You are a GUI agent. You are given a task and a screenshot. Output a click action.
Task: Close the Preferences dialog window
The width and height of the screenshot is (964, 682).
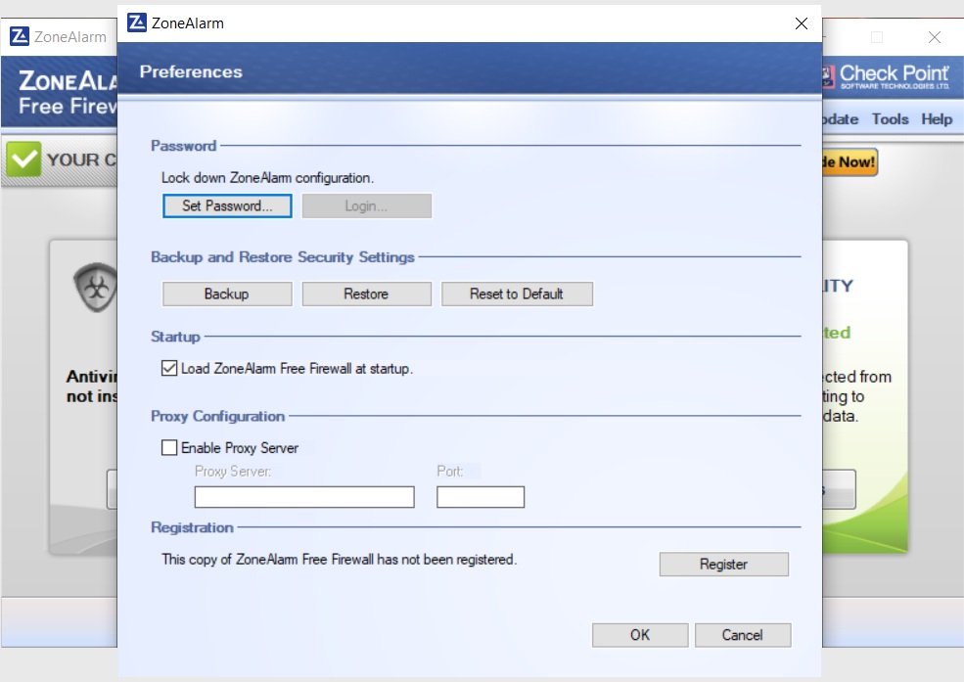point(802,23)
